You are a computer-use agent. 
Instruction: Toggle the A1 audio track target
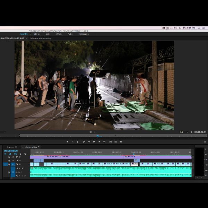13,172
